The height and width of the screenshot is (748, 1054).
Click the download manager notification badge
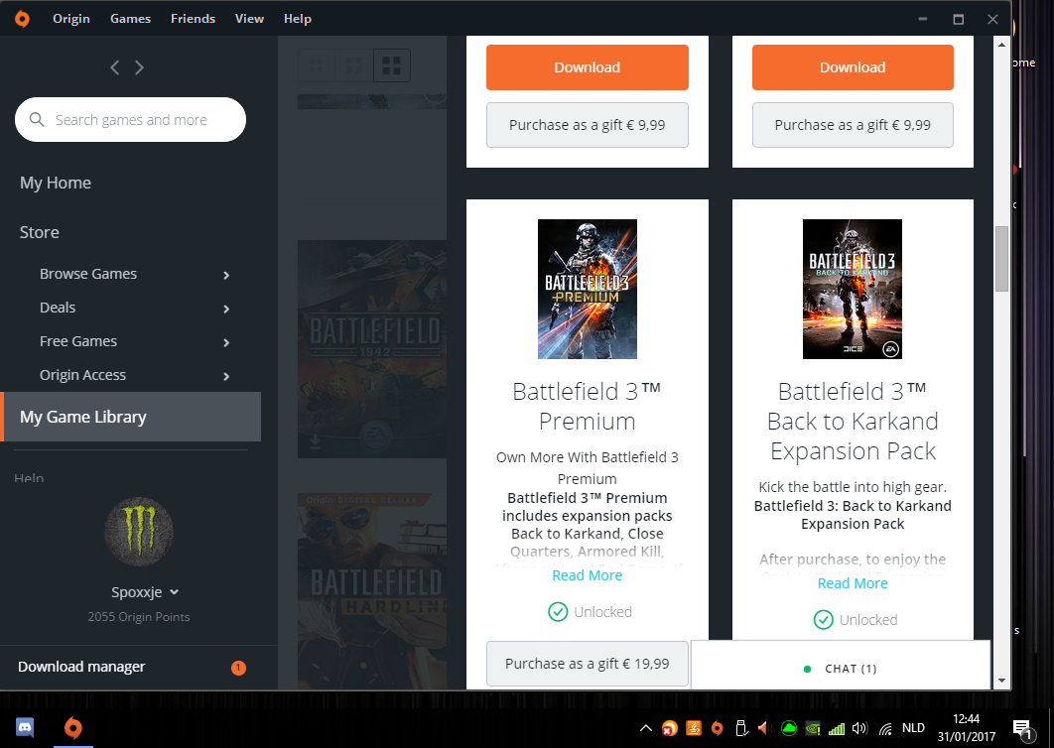coord(238,668)
